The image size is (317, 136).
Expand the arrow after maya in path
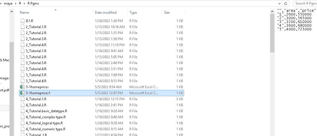click(x=16, y=3)
